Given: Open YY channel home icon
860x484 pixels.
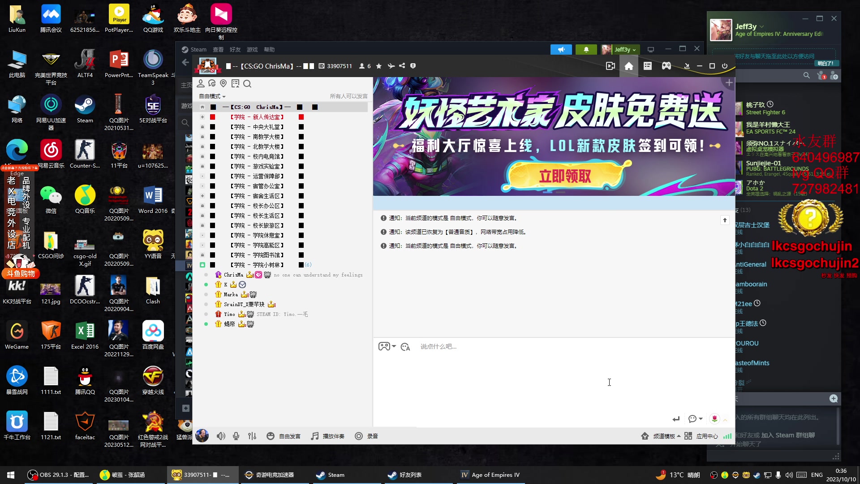Looking at the screenshot, I should click(x=629, y=66).
